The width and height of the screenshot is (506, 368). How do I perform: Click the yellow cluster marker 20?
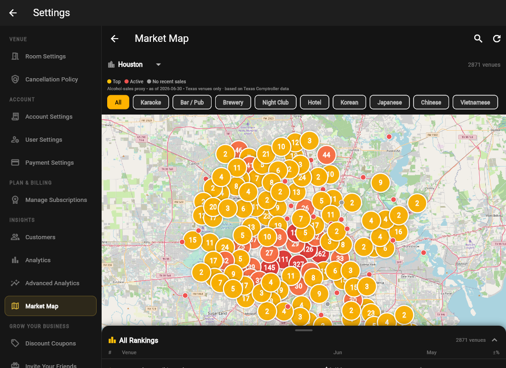coord(213,207)
